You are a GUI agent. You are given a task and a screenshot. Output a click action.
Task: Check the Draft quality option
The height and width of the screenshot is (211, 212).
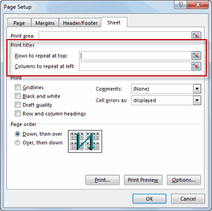coord(17,105)
